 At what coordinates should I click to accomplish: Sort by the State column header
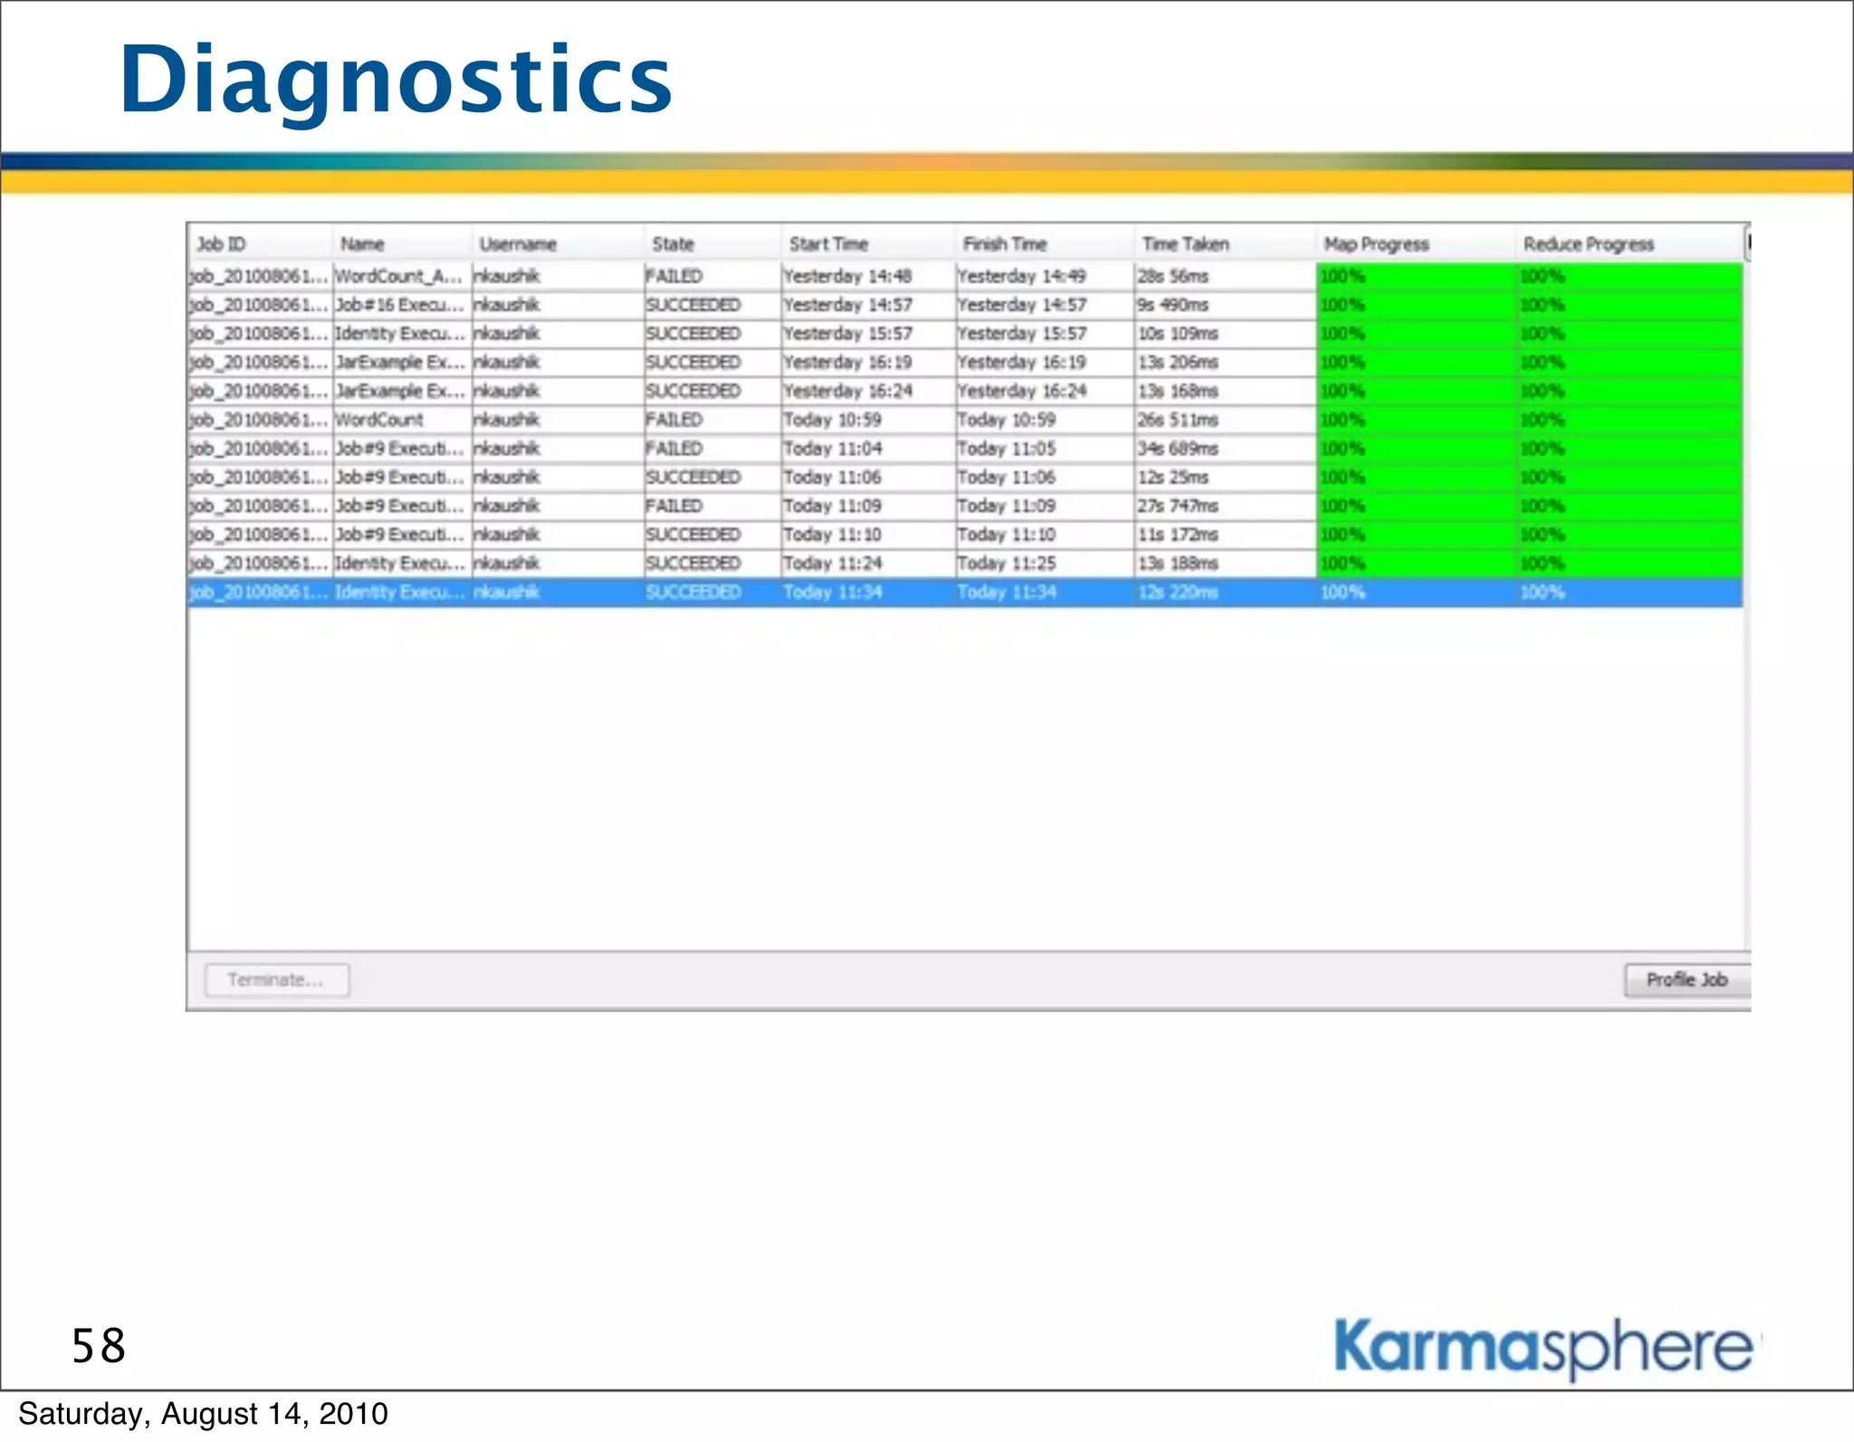(712, 244)
